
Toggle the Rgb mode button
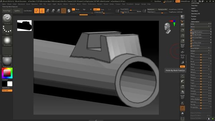click(84, 9)
